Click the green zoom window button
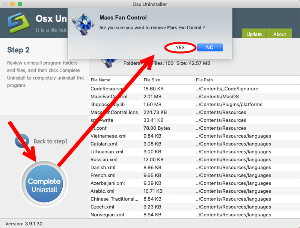This screenshot has height=228, width=300. (x=20, y=4)
